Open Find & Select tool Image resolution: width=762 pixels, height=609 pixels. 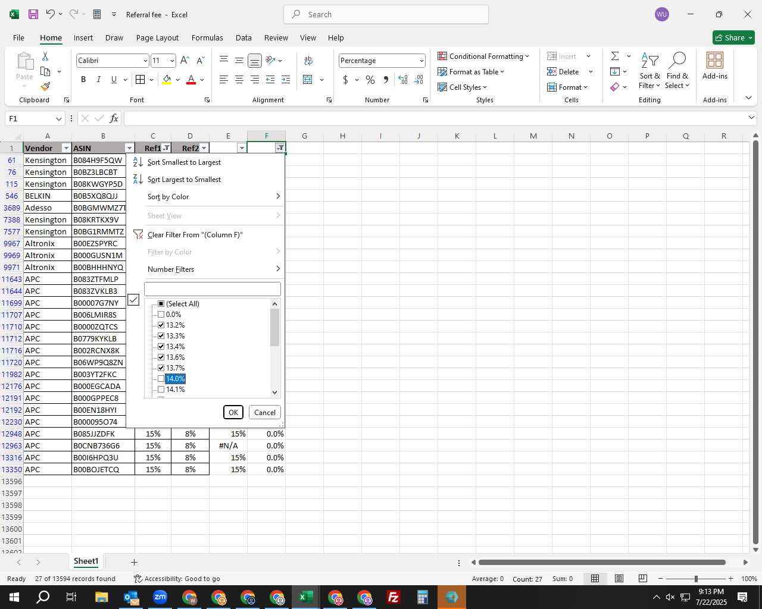677,71
